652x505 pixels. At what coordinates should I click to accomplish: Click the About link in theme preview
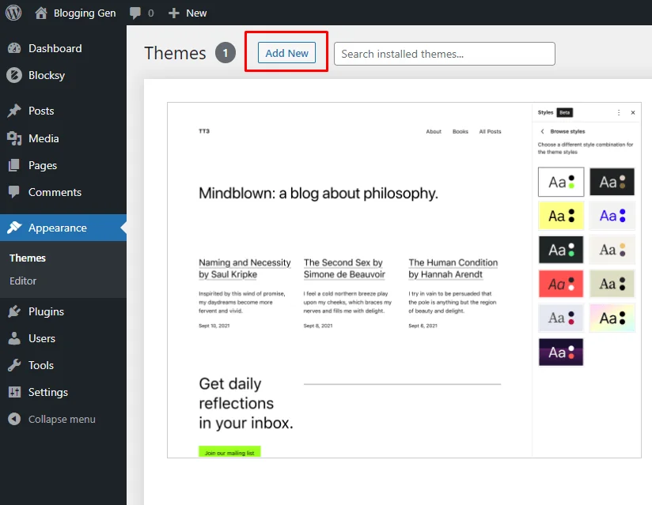tap(434, 132)
